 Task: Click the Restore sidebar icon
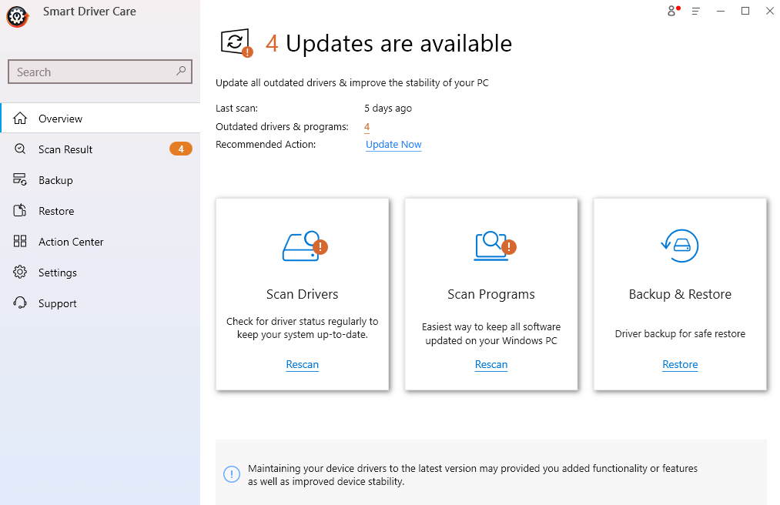click(21, 210)
